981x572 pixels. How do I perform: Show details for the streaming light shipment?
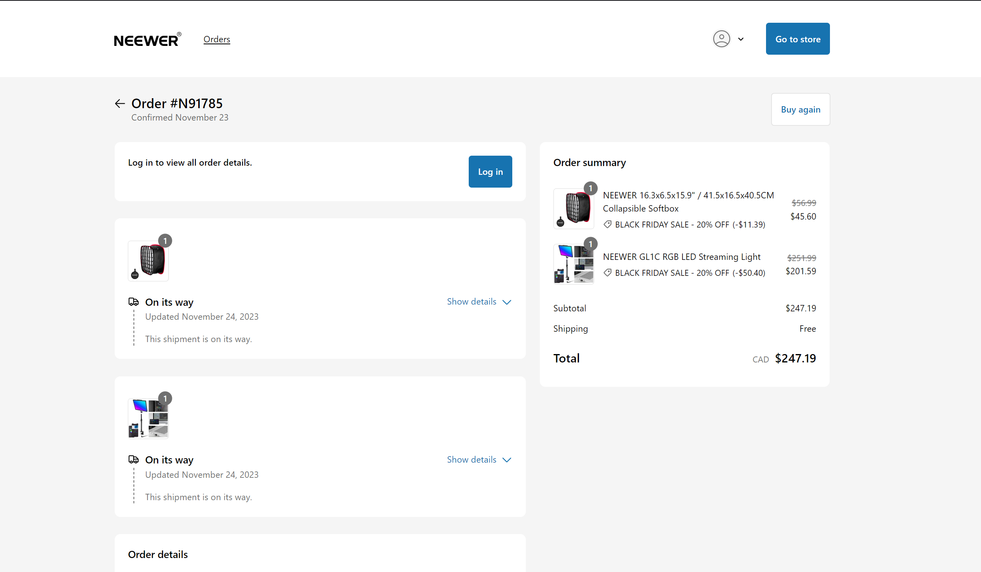(479, 460)
